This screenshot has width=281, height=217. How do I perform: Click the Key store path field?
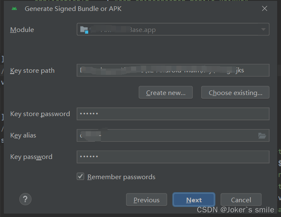(173, 70)
